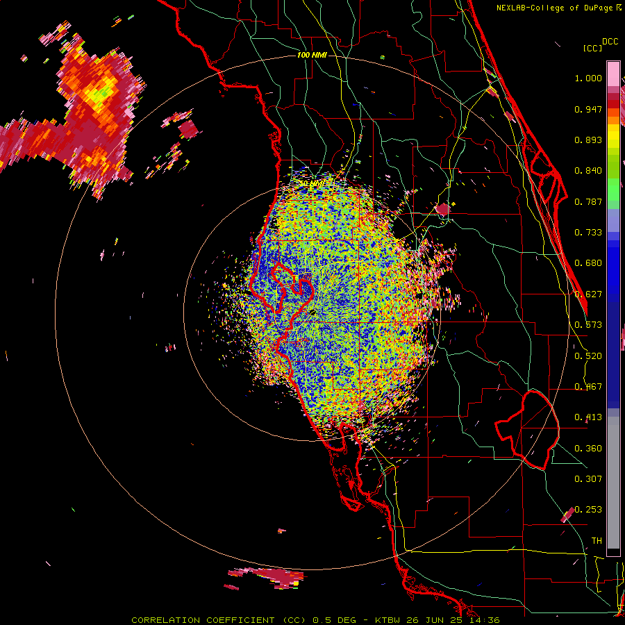625x625 pixels.
Task: Pick the pink top segment of color bar
Action: [613, 74]
